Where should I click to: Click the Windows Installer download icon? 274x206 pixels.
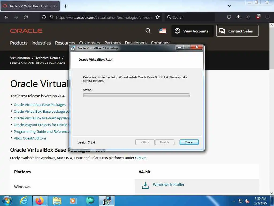pos(145,185)
